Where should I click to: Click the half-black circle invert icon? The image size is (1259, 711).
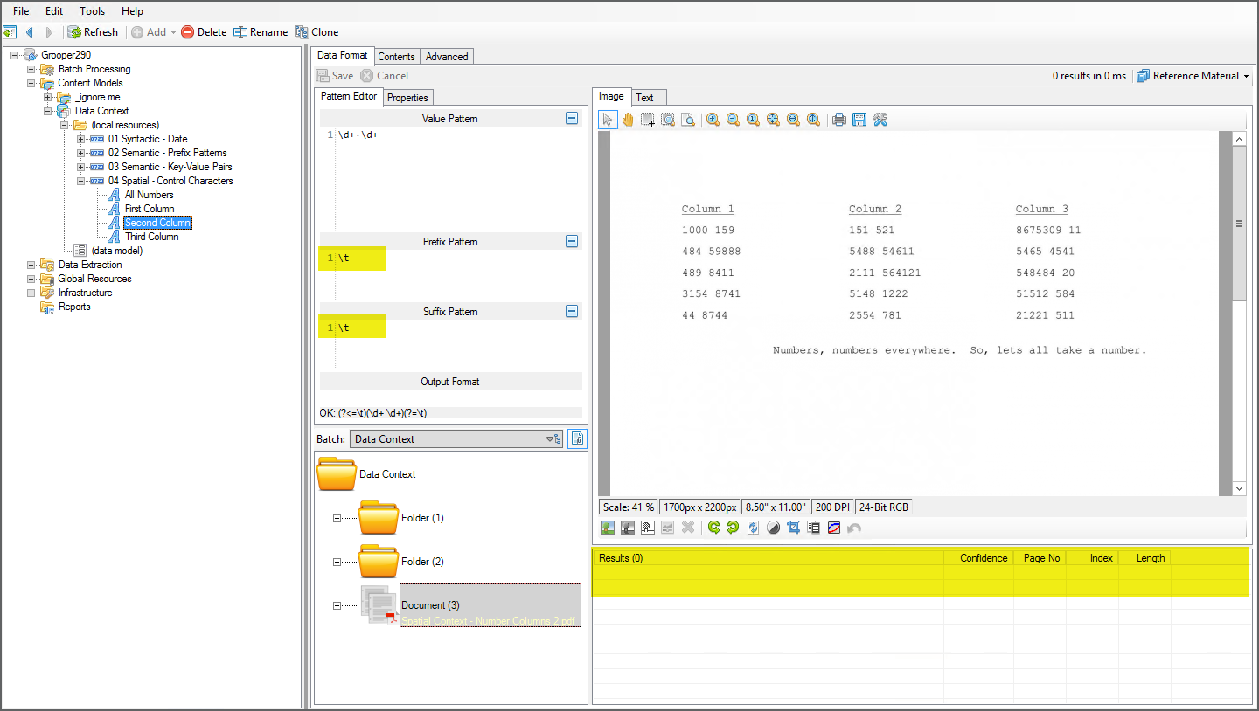(773, 528)
